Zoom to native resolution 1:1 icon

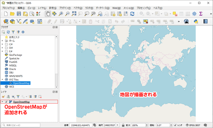93,14
